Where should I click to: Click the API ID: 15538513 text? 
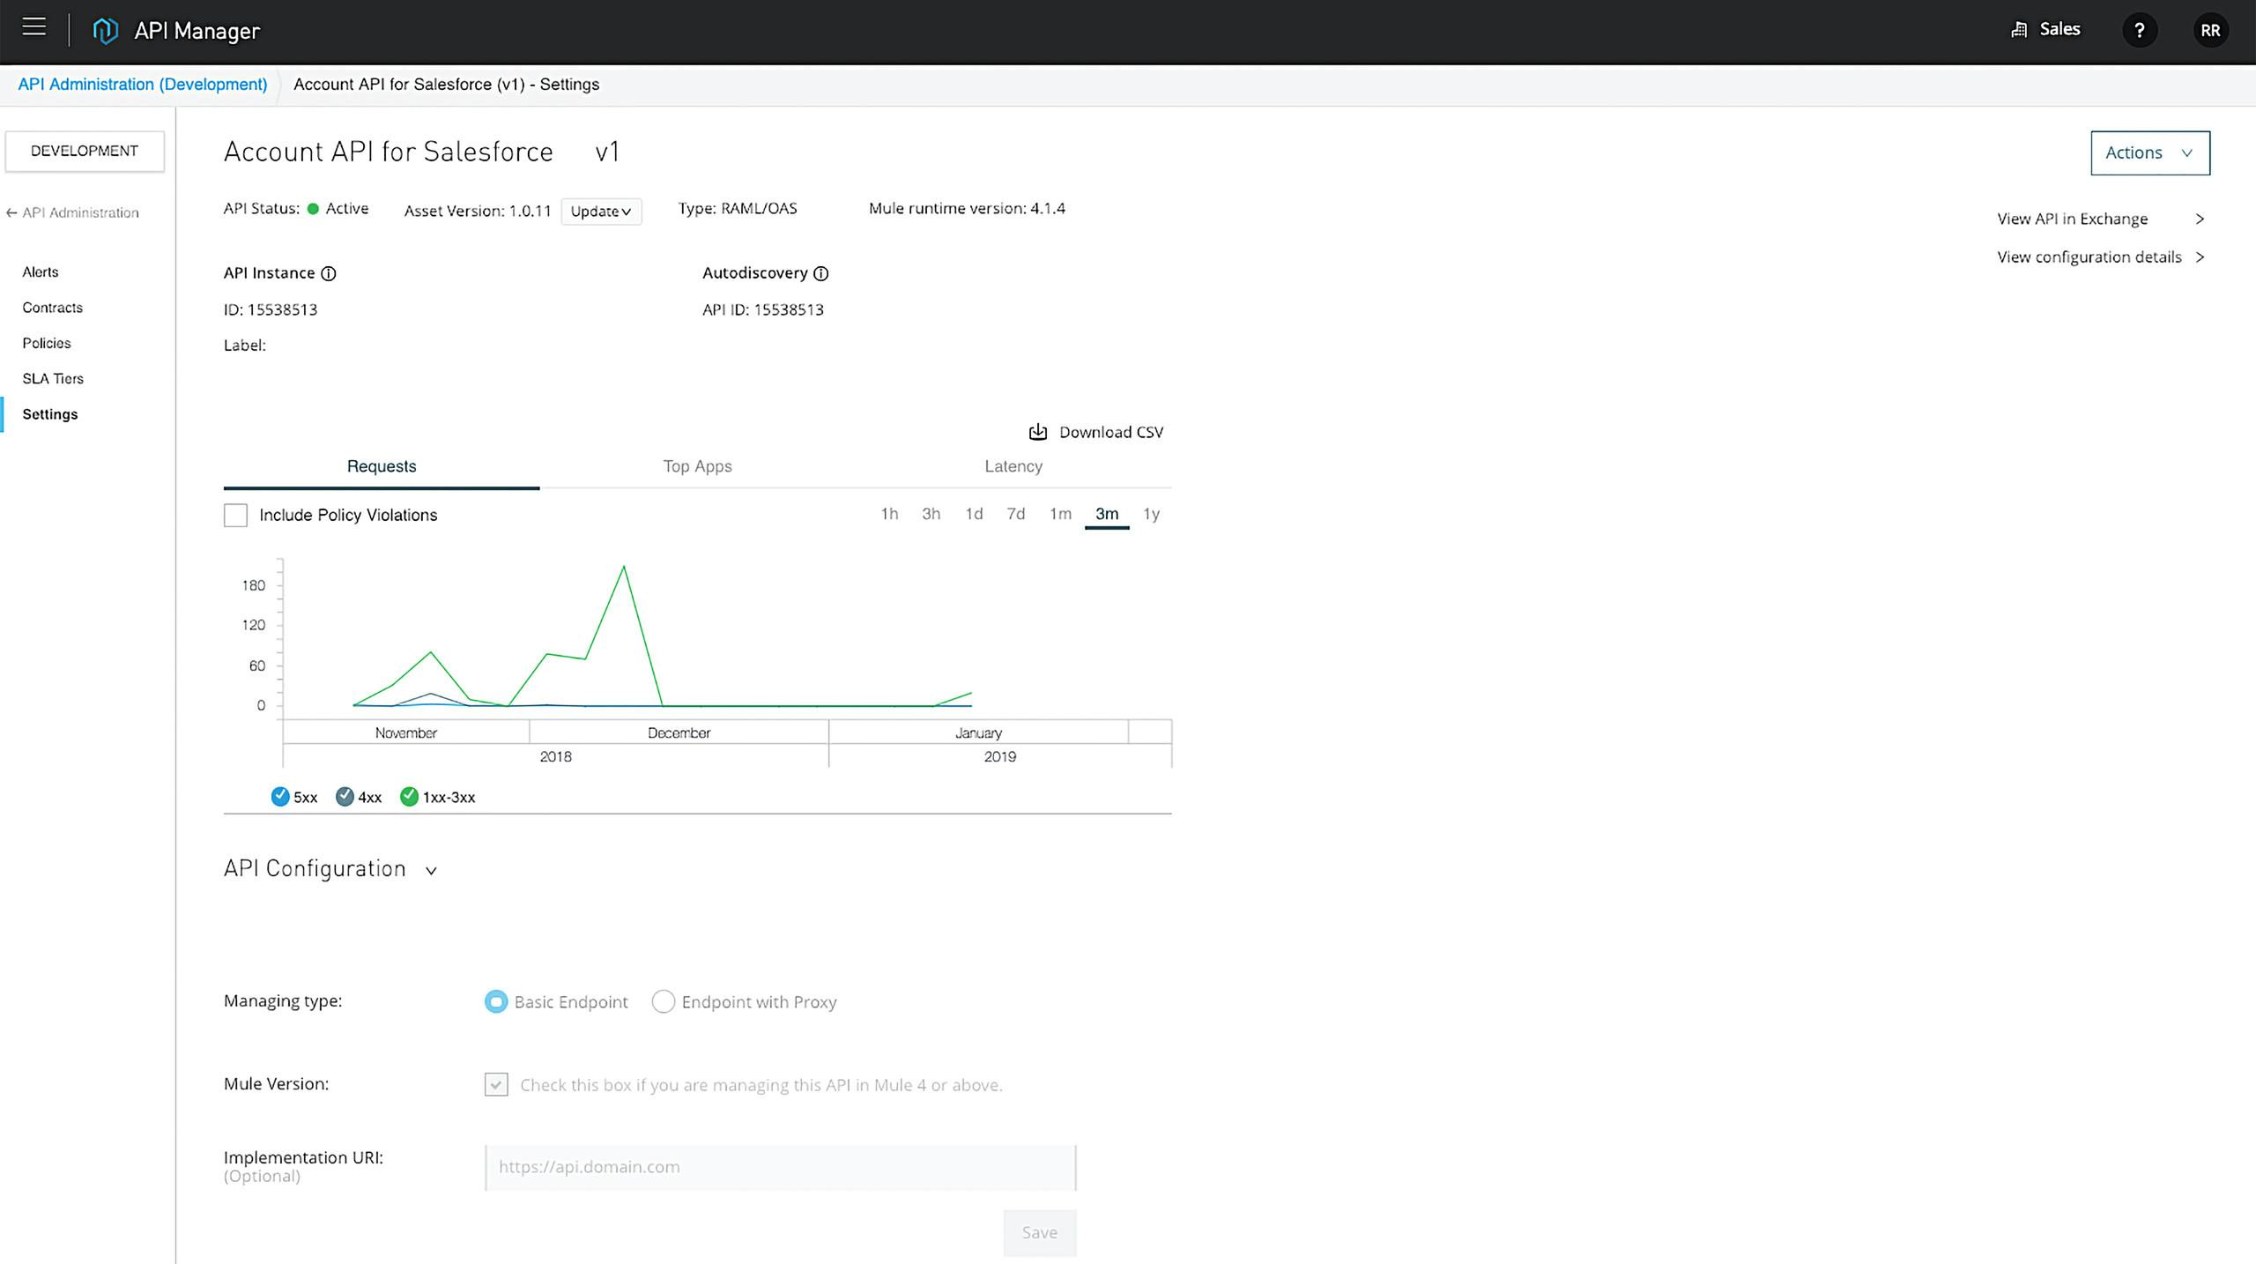(x=763, y=309)
